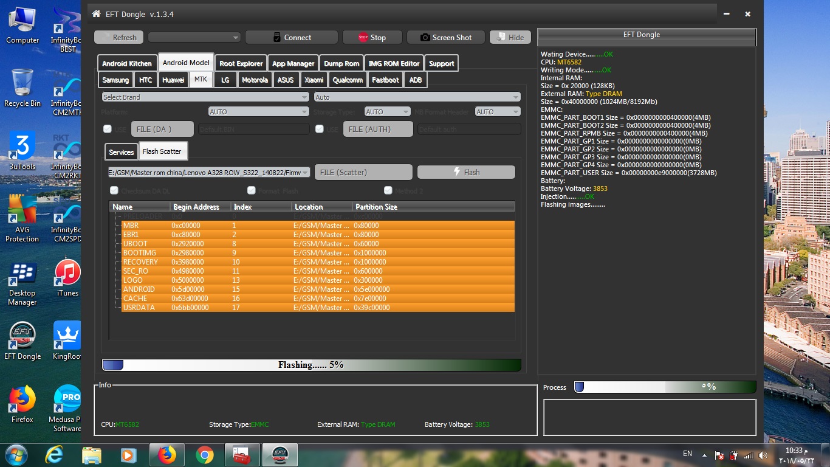Switch to the App Manager tab
Screen dimensions: 830x467
[293, 63]
